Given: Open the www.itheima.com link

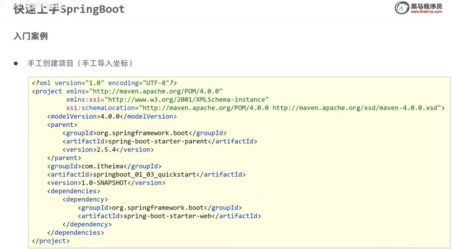Looking at the screenshot, I should [426, 12].
